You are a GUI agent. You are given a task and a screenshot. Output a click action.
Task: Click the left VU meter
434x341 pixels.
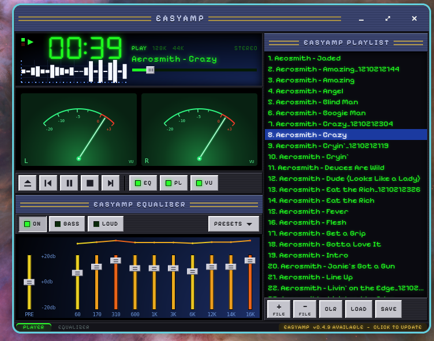click(79, 130)
